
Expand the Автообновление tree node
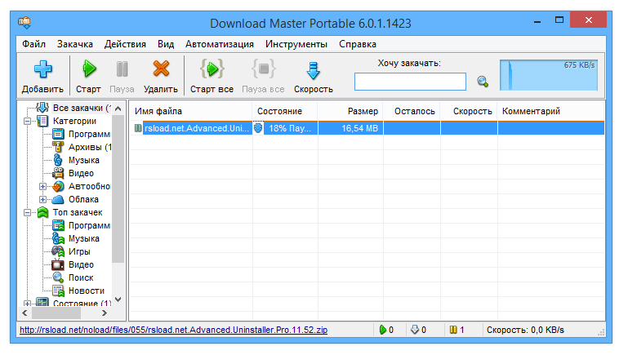point(42,187)
